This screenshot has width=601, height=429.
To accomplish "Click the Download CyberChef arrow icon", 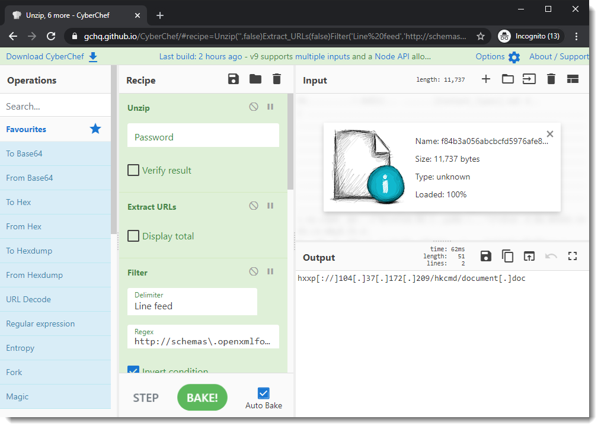I will pos(93,57).
